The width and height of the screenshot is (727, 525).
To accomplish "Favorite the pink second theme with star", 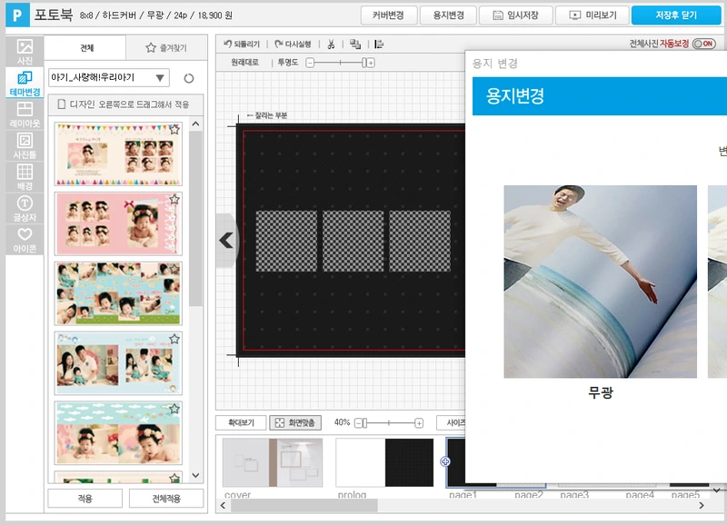I will coord(174,199).
